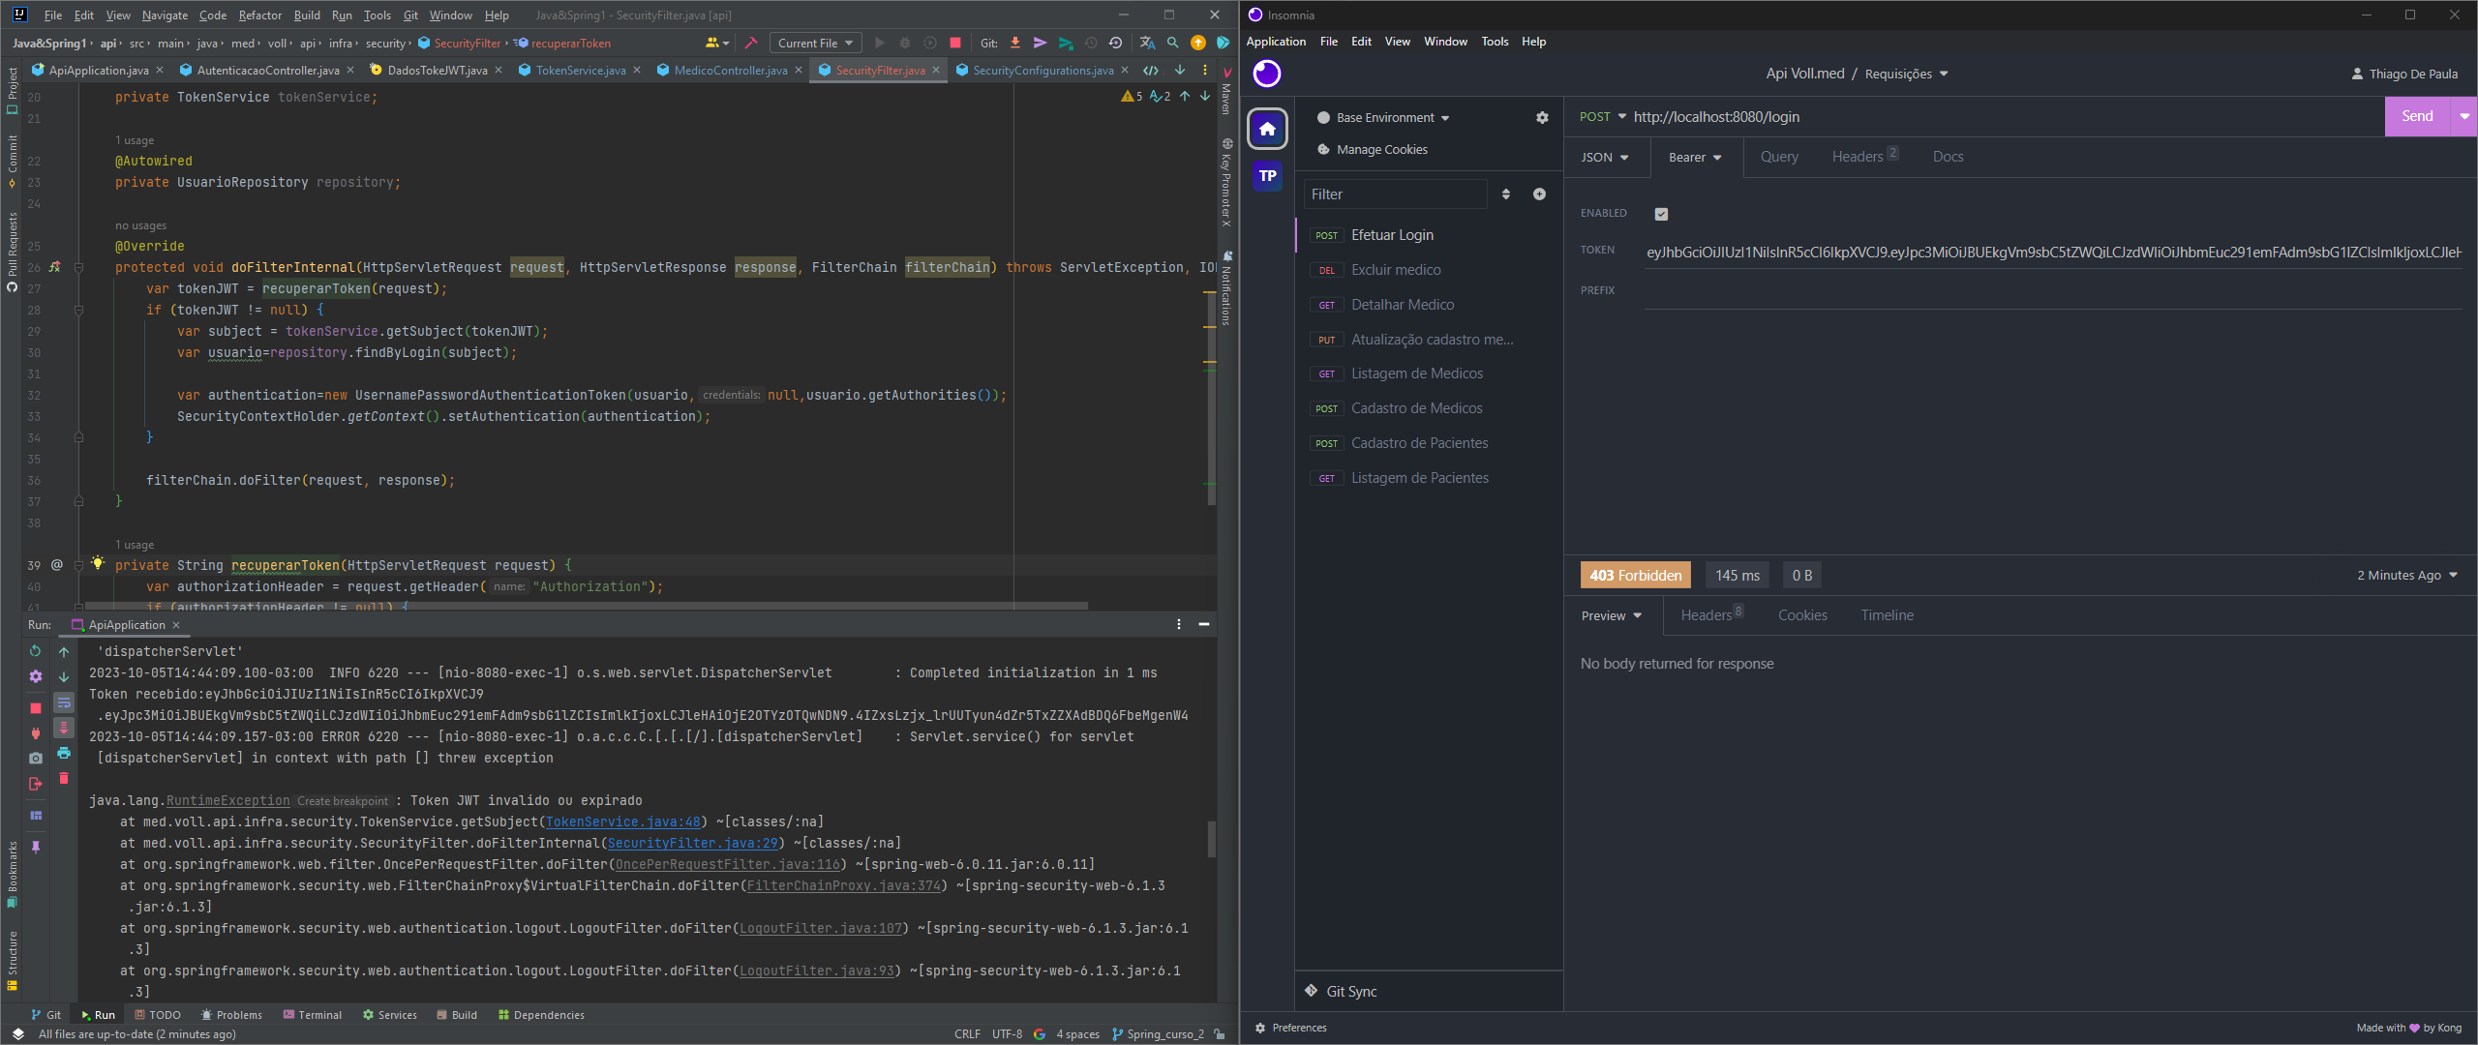This screenshot has width=2478, height=1045.
Task: Select the Efetuar Login request
Action: (1429, 235)
